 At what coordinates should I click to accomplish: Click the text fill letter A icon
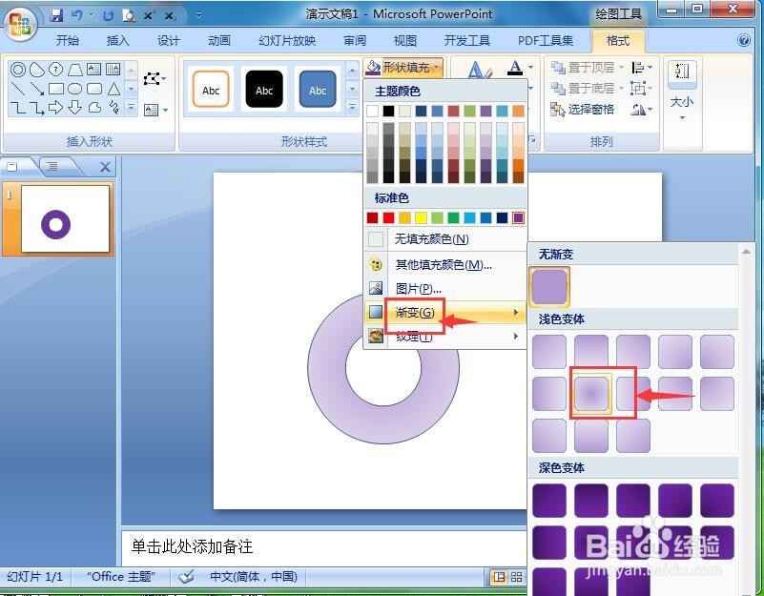click(x=515, y=68)
